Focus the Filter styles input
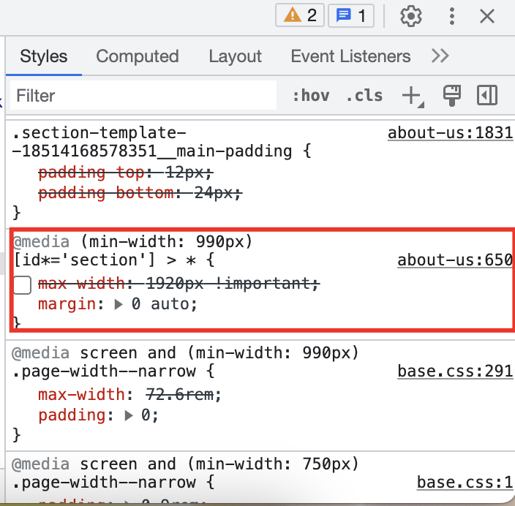The image size is (515, 506). tap(143, 95)
